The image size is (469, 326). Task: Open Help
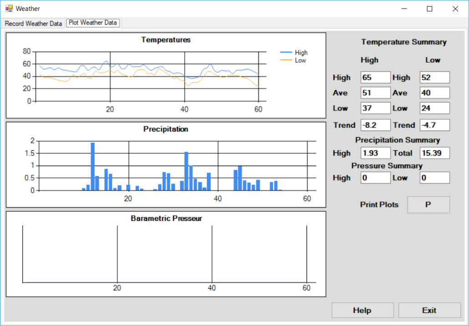click(x=362, y=310)
